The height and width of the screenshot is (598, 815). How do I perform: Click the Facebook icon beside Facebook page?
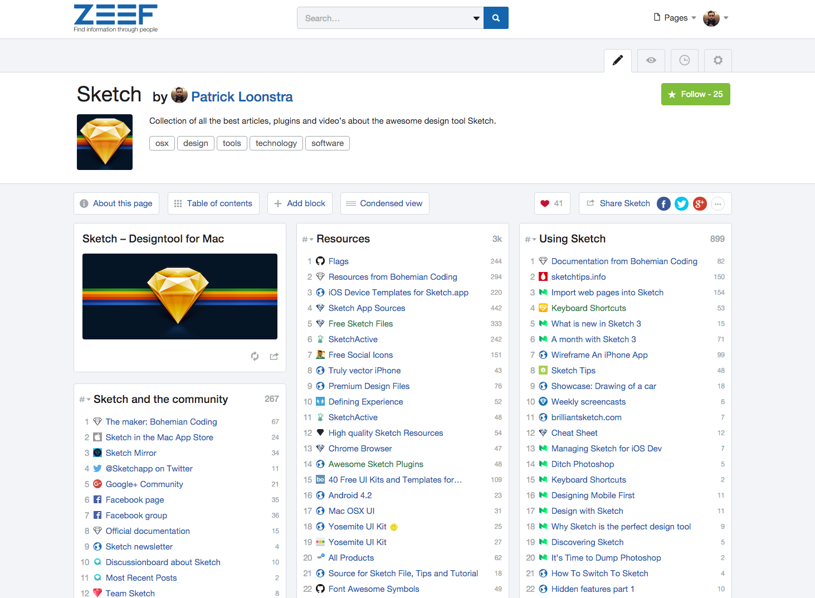(x=97, y=499)
